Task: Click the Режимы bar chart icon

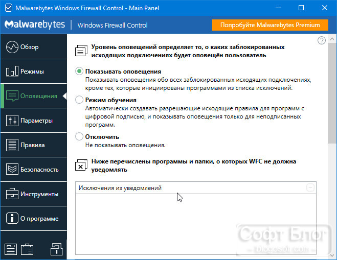Action: (12, 72)
